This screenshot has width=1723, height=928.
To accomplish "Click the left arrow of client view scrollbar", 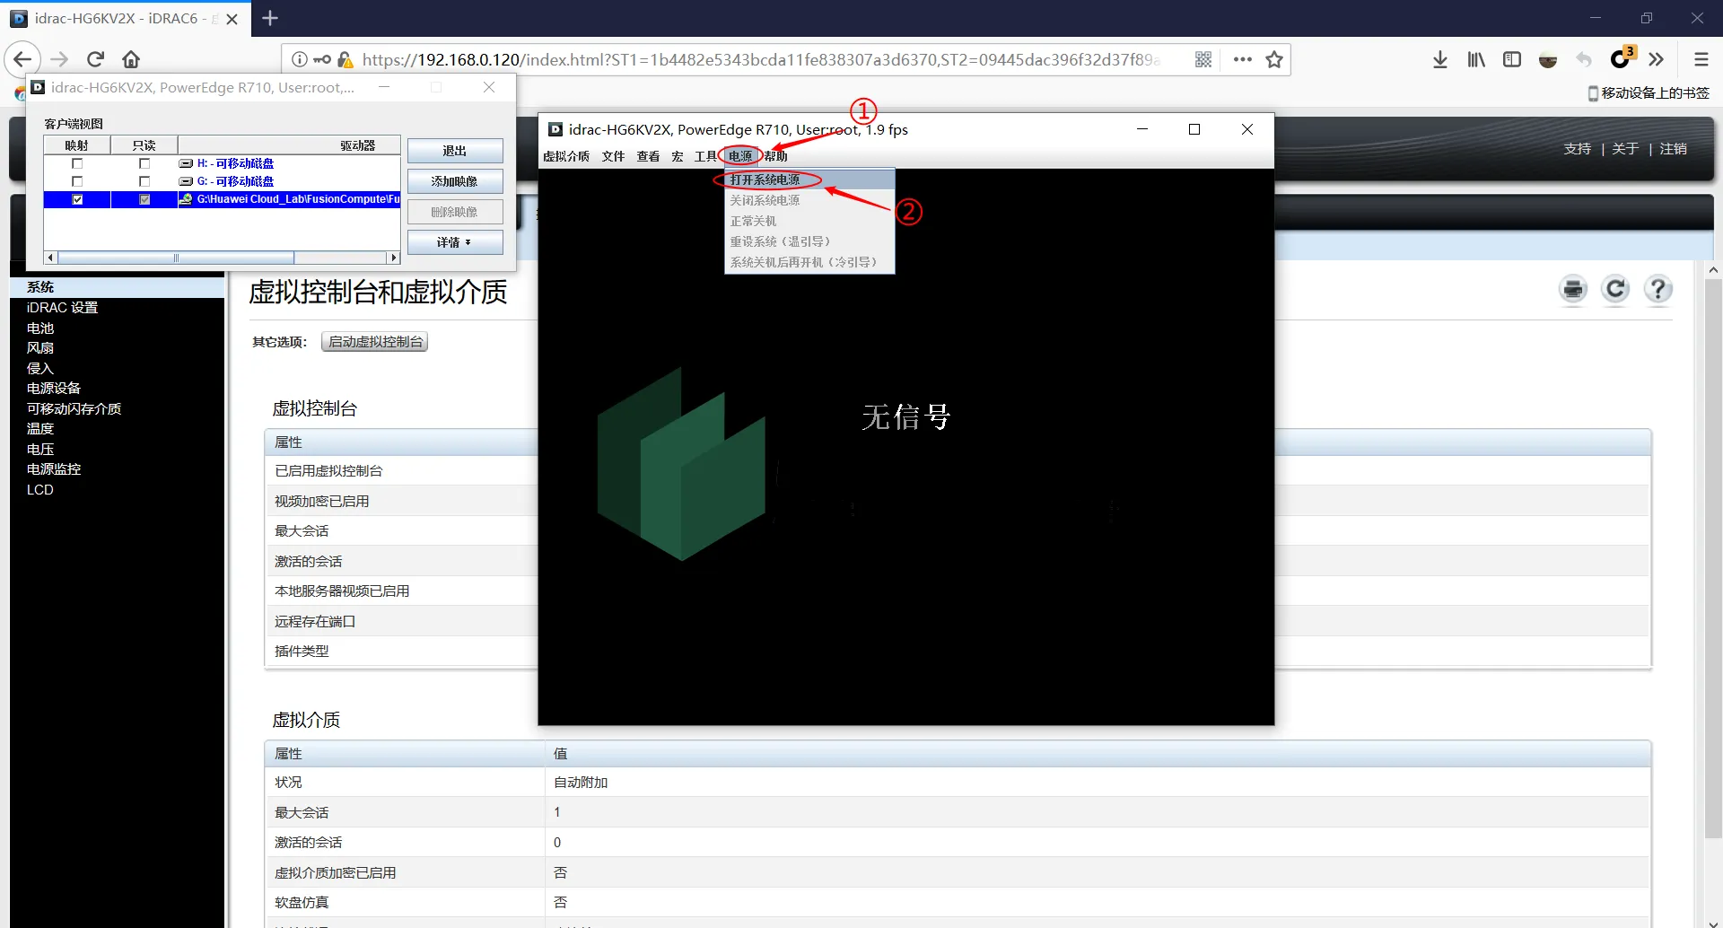I will [50, 258].
